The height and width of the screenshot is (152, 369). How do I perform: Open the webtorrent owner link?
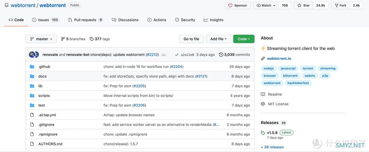[x=23, y=5]
